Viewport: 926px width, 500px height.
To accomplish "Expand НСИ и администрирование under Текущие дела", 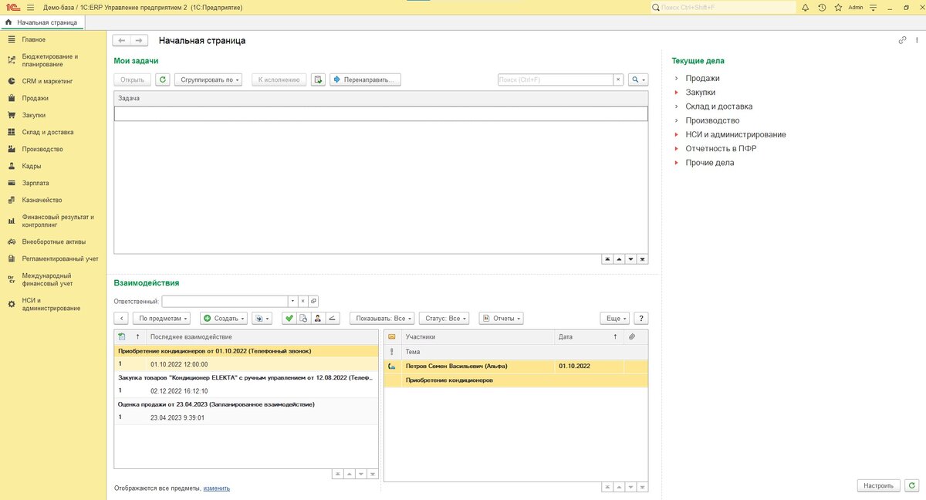I will [x=677, y=134].
